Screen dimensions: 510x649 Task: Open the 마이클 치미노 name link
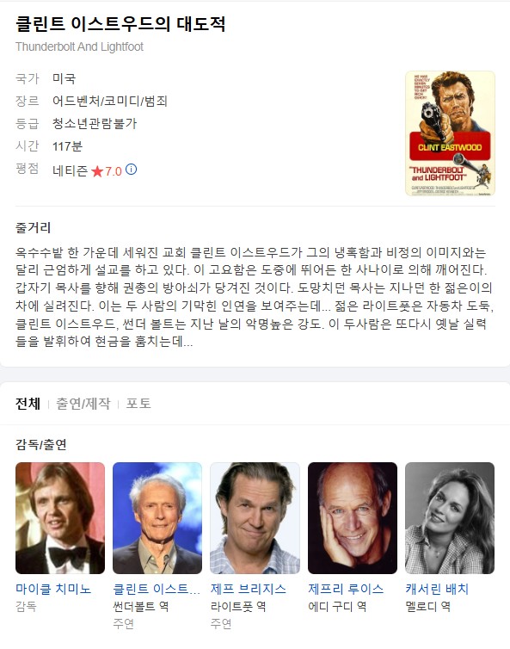click(53, 589)
